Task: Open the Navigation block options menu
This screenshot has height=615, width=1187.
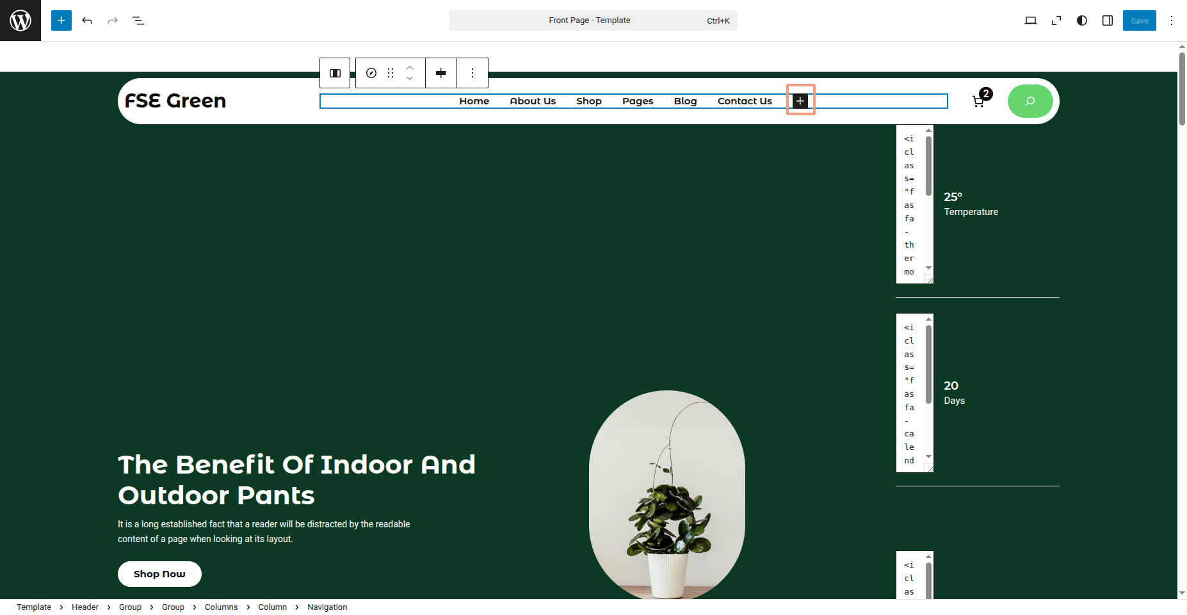Action: (x=472, y=73)
